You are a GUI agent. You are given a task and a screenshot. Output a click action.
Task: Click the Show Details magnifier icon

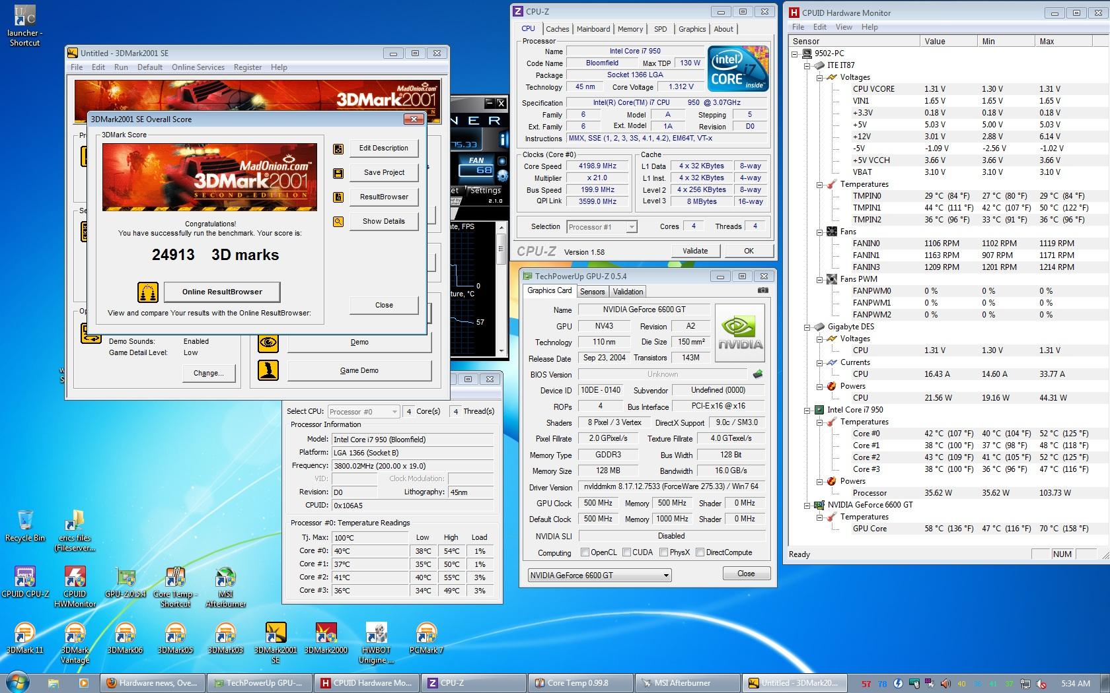(x=338, y=222)
